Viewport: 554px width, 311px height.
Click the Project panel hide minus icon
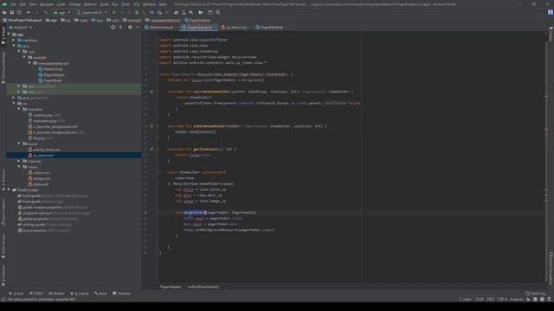point(138,27)
